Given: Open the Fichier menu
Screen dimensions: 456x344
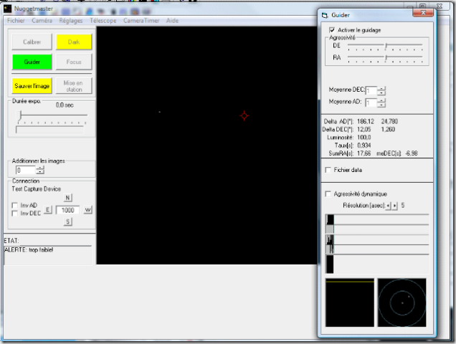Looking at the screenshot, I should coord(16,21).
